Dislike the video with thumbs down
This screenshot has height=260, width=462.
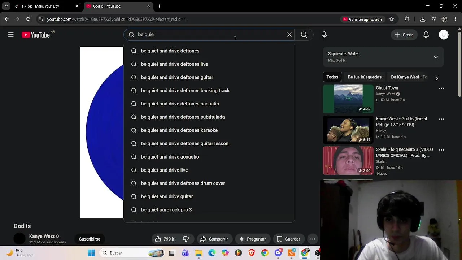[x=186, y=239]
